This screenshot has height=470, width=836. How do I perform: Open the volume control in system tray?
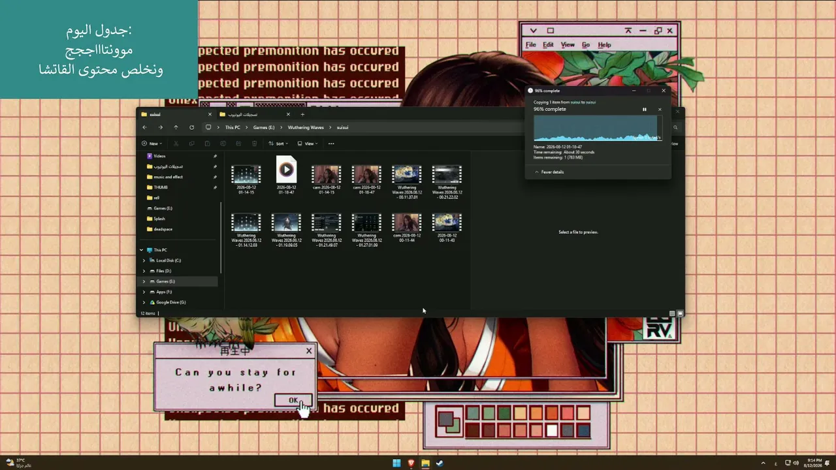(x=797, y=463)
